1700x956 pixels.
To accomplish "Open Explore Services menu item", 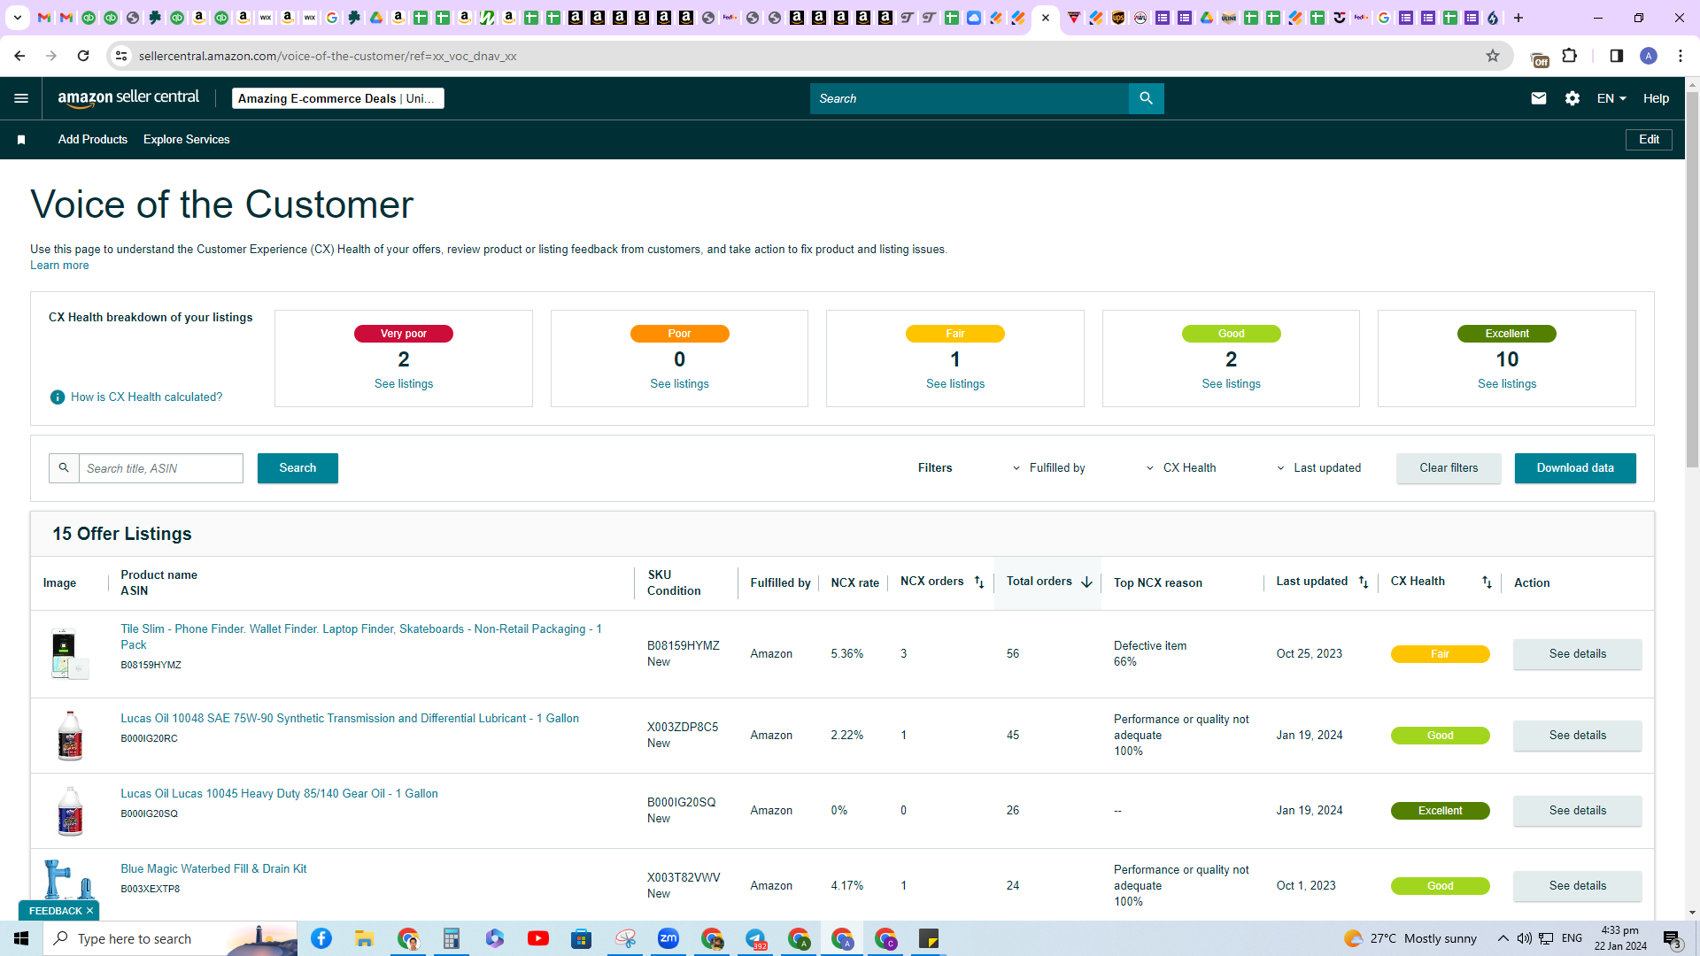I will coord(187,140).
